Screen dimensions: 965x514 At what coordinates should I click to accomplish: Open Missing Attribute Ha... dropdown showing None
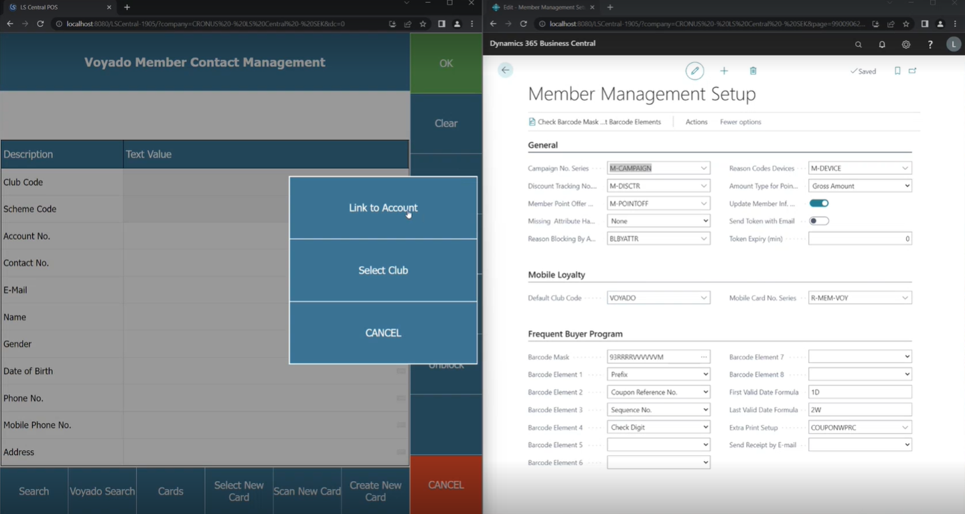point(658,221)
